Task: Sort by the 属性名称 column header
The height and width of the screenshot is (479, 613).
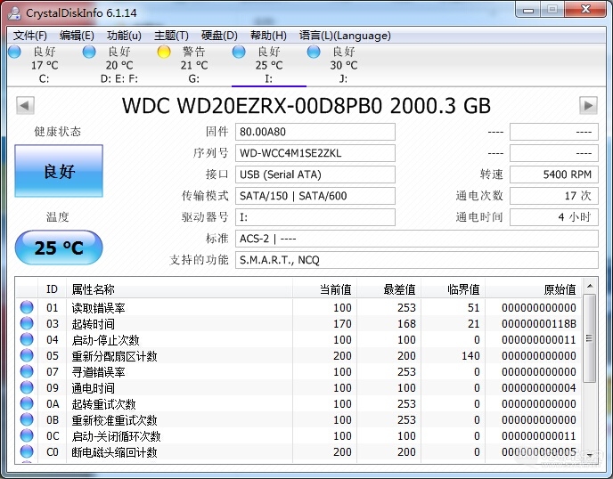Action: click(179, 289)
